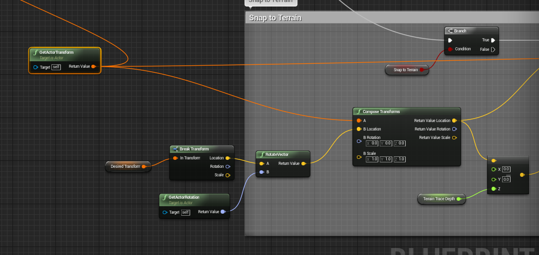Click Terrain Trace Depth green output pin
Image resolution: width=539 pixels, height=255 pixels.
pos(459,199)
